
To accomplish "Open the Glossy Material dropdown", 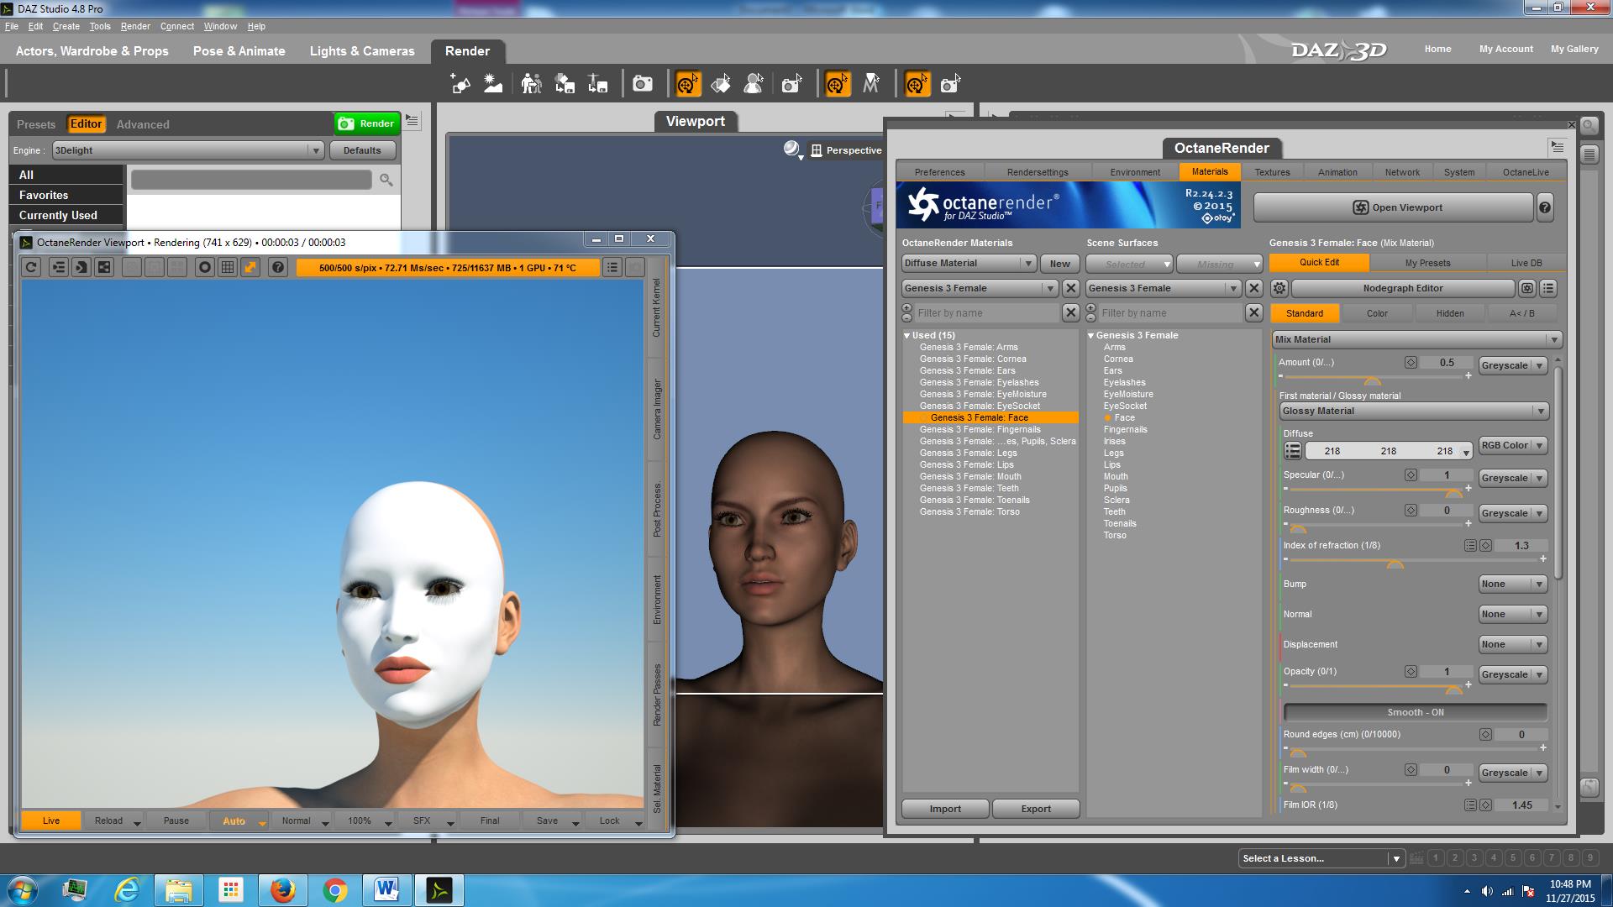I will (x=1414, y=411).
